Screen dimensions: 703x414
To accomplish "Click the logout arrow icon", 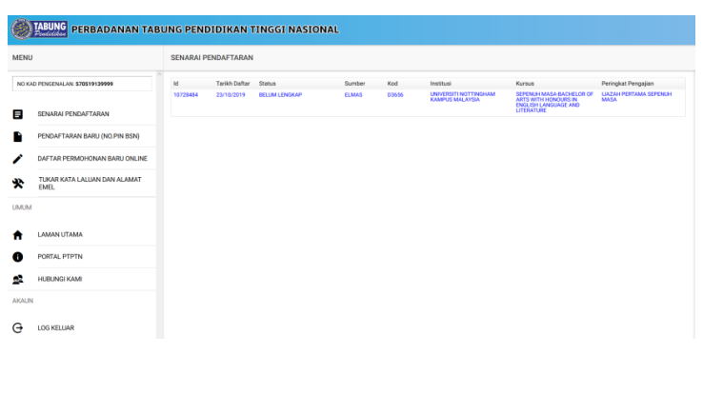I will (x=17, y=328).
